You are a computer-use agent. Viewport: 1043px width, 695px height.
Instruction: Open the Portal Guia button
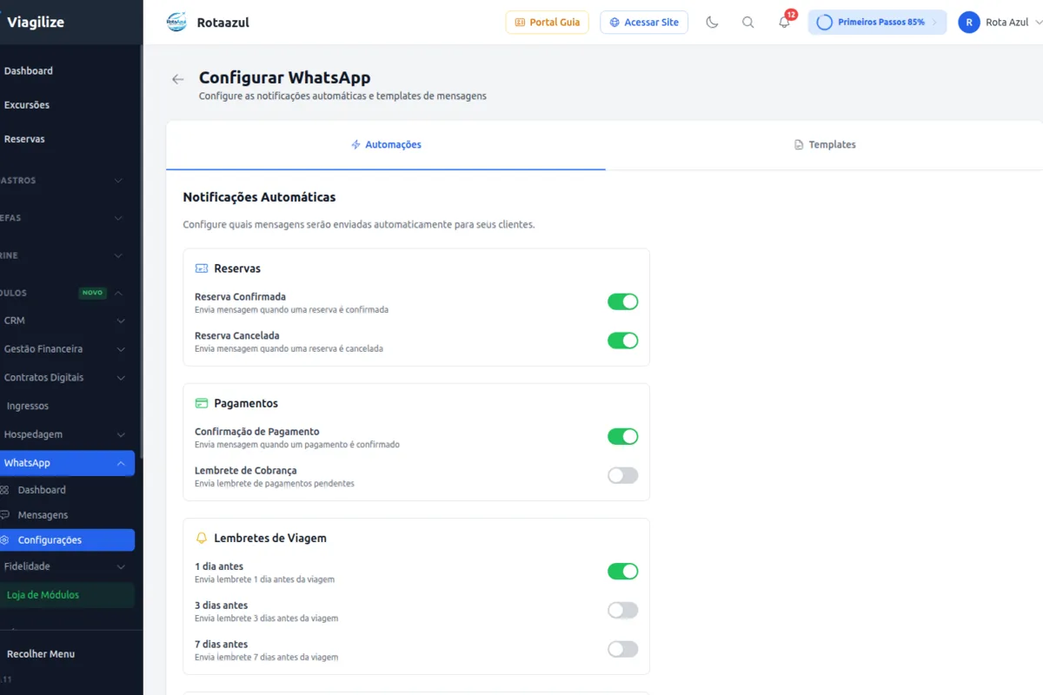click(548, 23)
